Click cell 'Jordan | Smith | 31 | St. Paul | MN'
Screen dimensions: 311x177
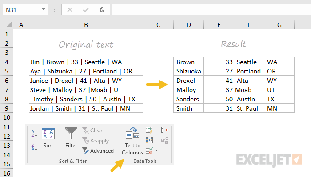coord(86,108)
